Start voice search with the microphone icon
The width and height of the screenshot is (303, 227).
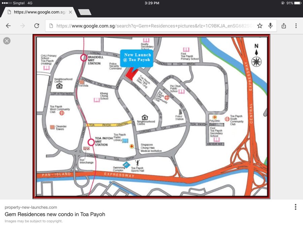(270, 26)
